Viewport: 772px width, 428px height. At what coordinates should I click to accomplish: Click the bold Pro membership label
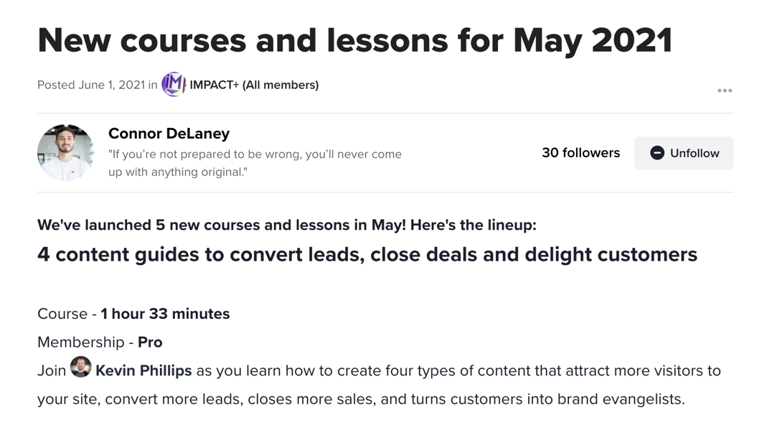point(150,343)
